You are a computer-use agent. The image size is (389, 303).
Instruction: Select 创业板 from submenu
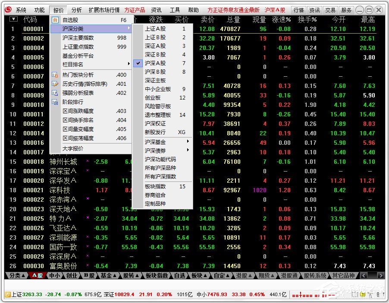[163, 98]
